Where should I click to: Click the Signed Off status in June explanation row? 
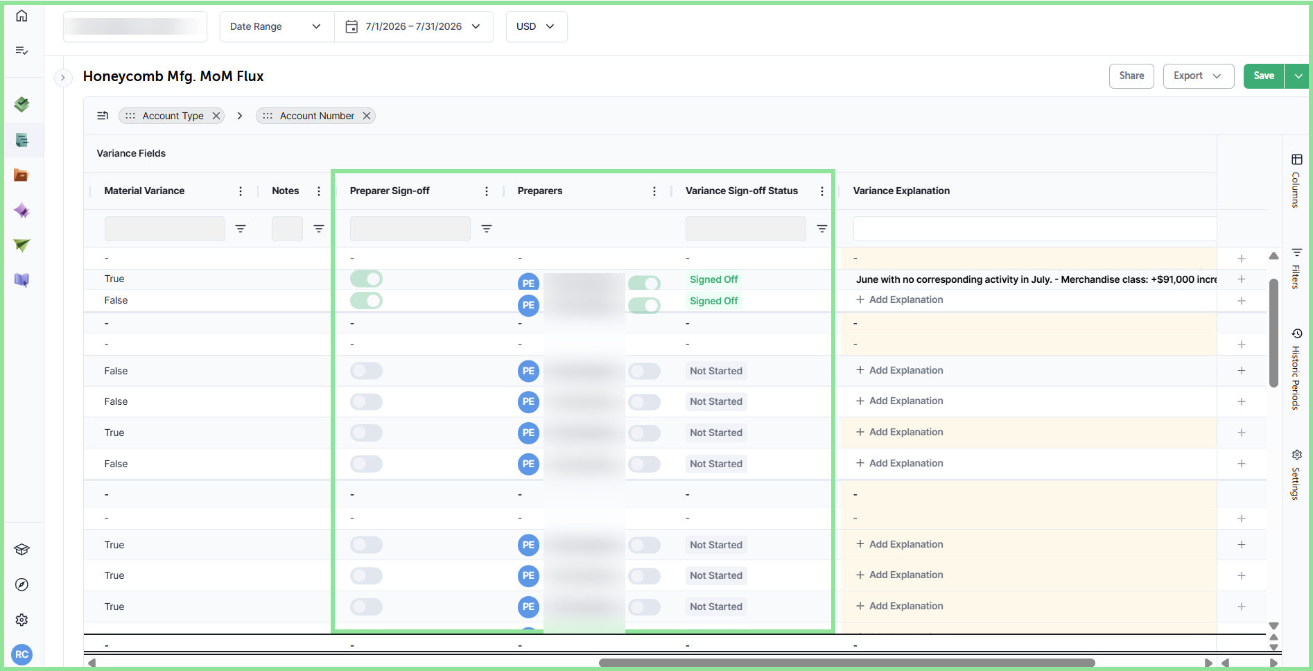click(x=713, y=279)
